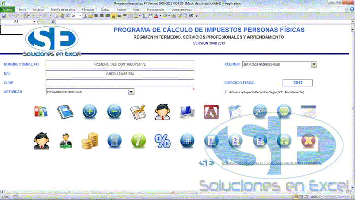Screen dimensions: 355x200
Task: Open the fill color dropdown arrow
Action: tap(169, 16)
